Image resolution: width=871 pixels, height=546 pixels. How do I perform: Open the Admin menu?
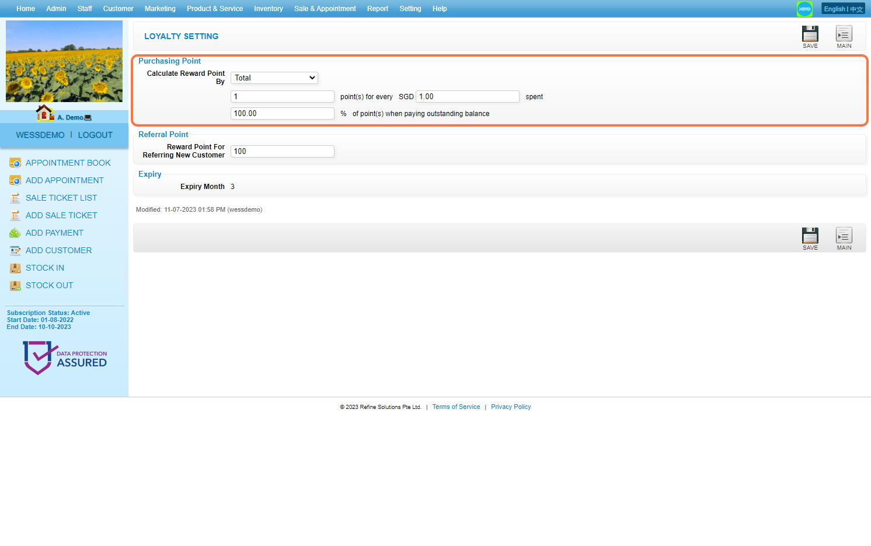point(56,9)
